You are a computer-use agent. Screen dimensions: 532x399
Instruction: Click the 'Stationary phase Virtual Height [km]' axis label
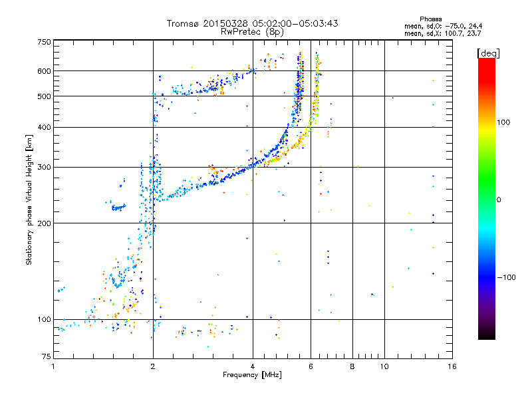tap(29, 200)
